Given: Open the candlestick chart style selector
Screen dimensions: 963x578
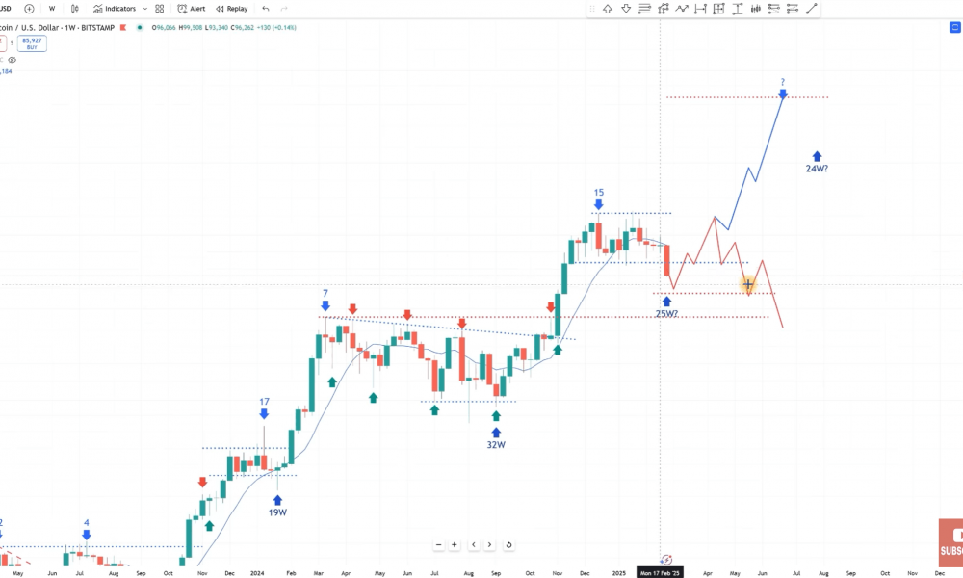Looking at the screenshot, I should (74, 9).
